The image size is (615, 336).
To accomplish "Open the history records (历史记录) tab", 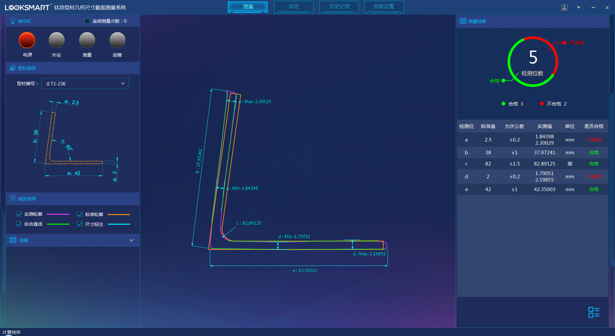I will click(x=339, y=7).
